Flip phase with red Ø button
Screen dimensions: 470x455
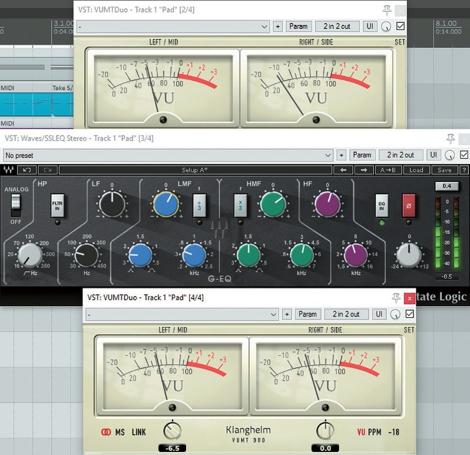point(409,206)
